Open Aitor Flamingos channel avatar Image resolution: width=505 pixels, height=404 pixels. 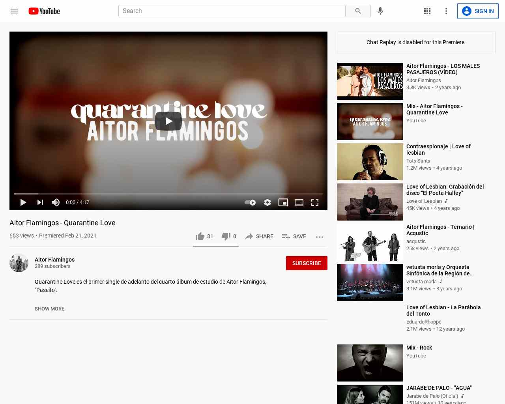(19, 263)
